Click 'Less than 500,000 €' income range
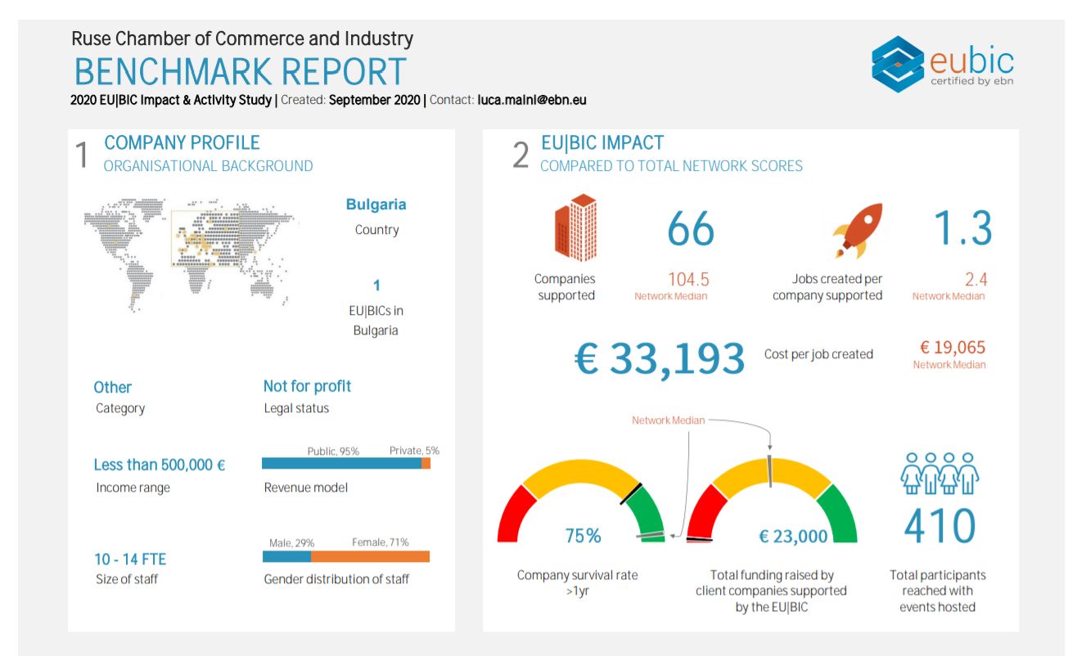This screenshot has height=656, width=1086. click(x=160, y=465)
